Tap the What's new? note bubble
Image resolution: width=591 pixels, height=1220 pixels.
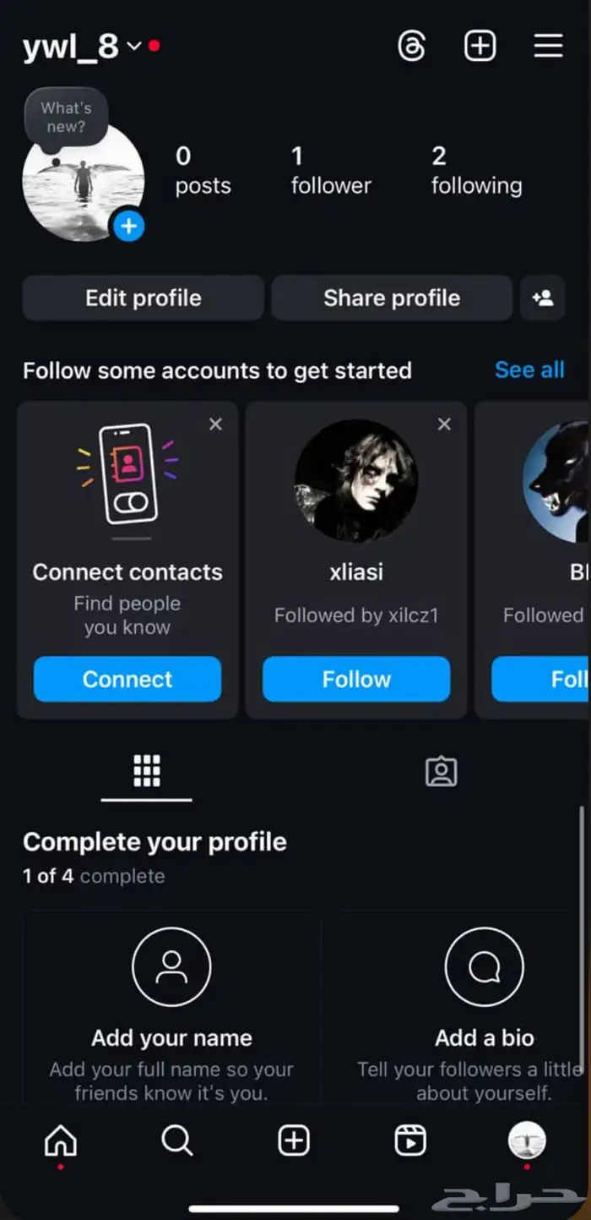tap(66, 118)
